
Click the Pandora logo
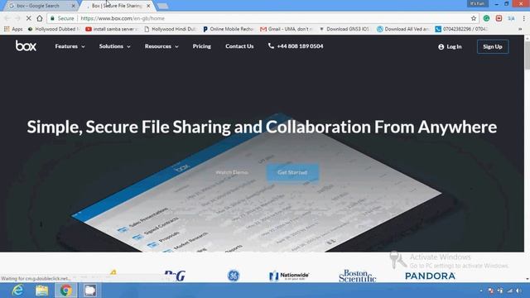coord(430,276)
